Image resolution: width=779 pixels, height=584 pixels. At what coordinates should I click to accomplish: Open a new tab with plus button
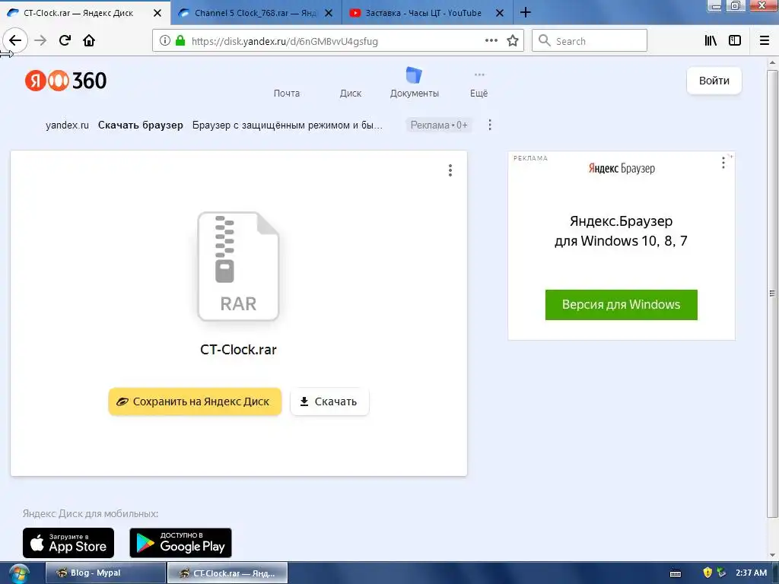pos(525,12)
